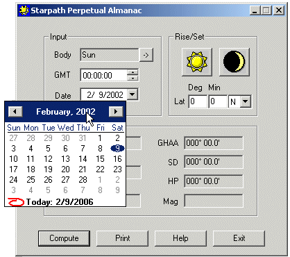The width and height of the screenshot is (290, 257).
Task: Open the N/S latitude hemisphere dropdown
Action: click(246, 101)
